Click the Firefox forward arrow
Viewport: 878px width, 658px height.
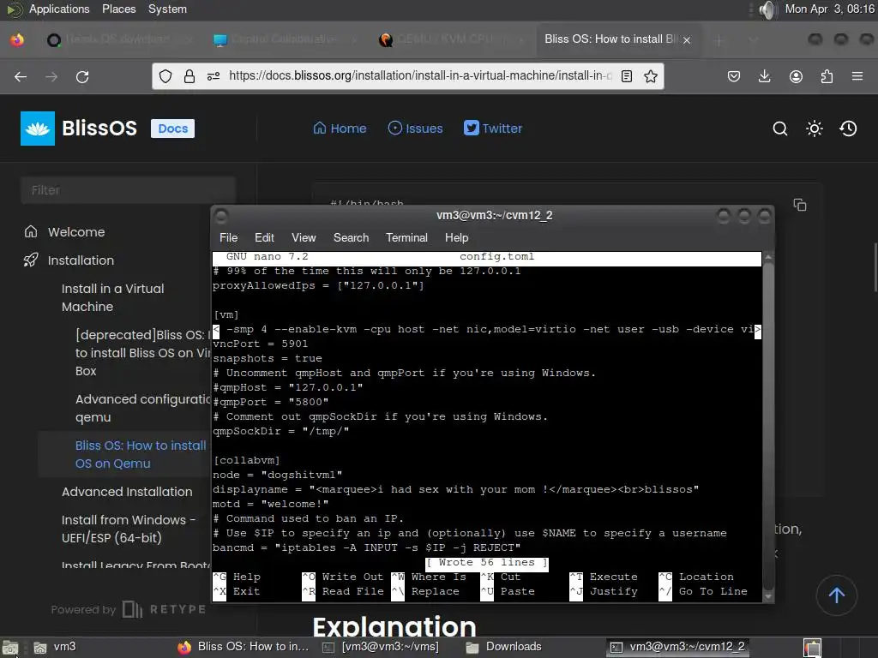pos(51,76)
